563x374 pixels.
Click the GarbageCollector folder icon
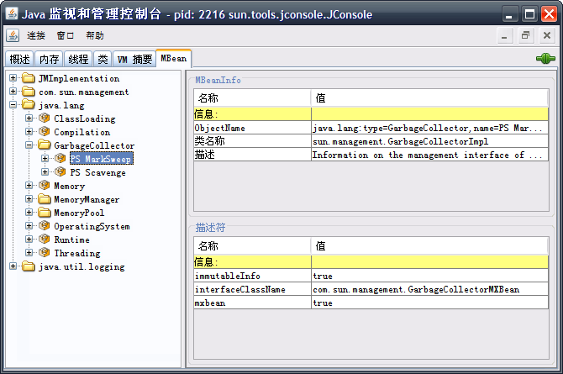(x=45, y=145)
